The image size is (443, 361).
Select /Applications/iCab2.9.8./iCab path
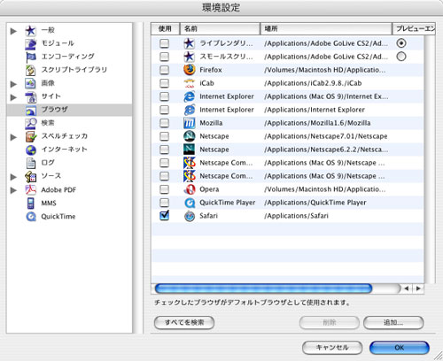[x=313, y=83]
